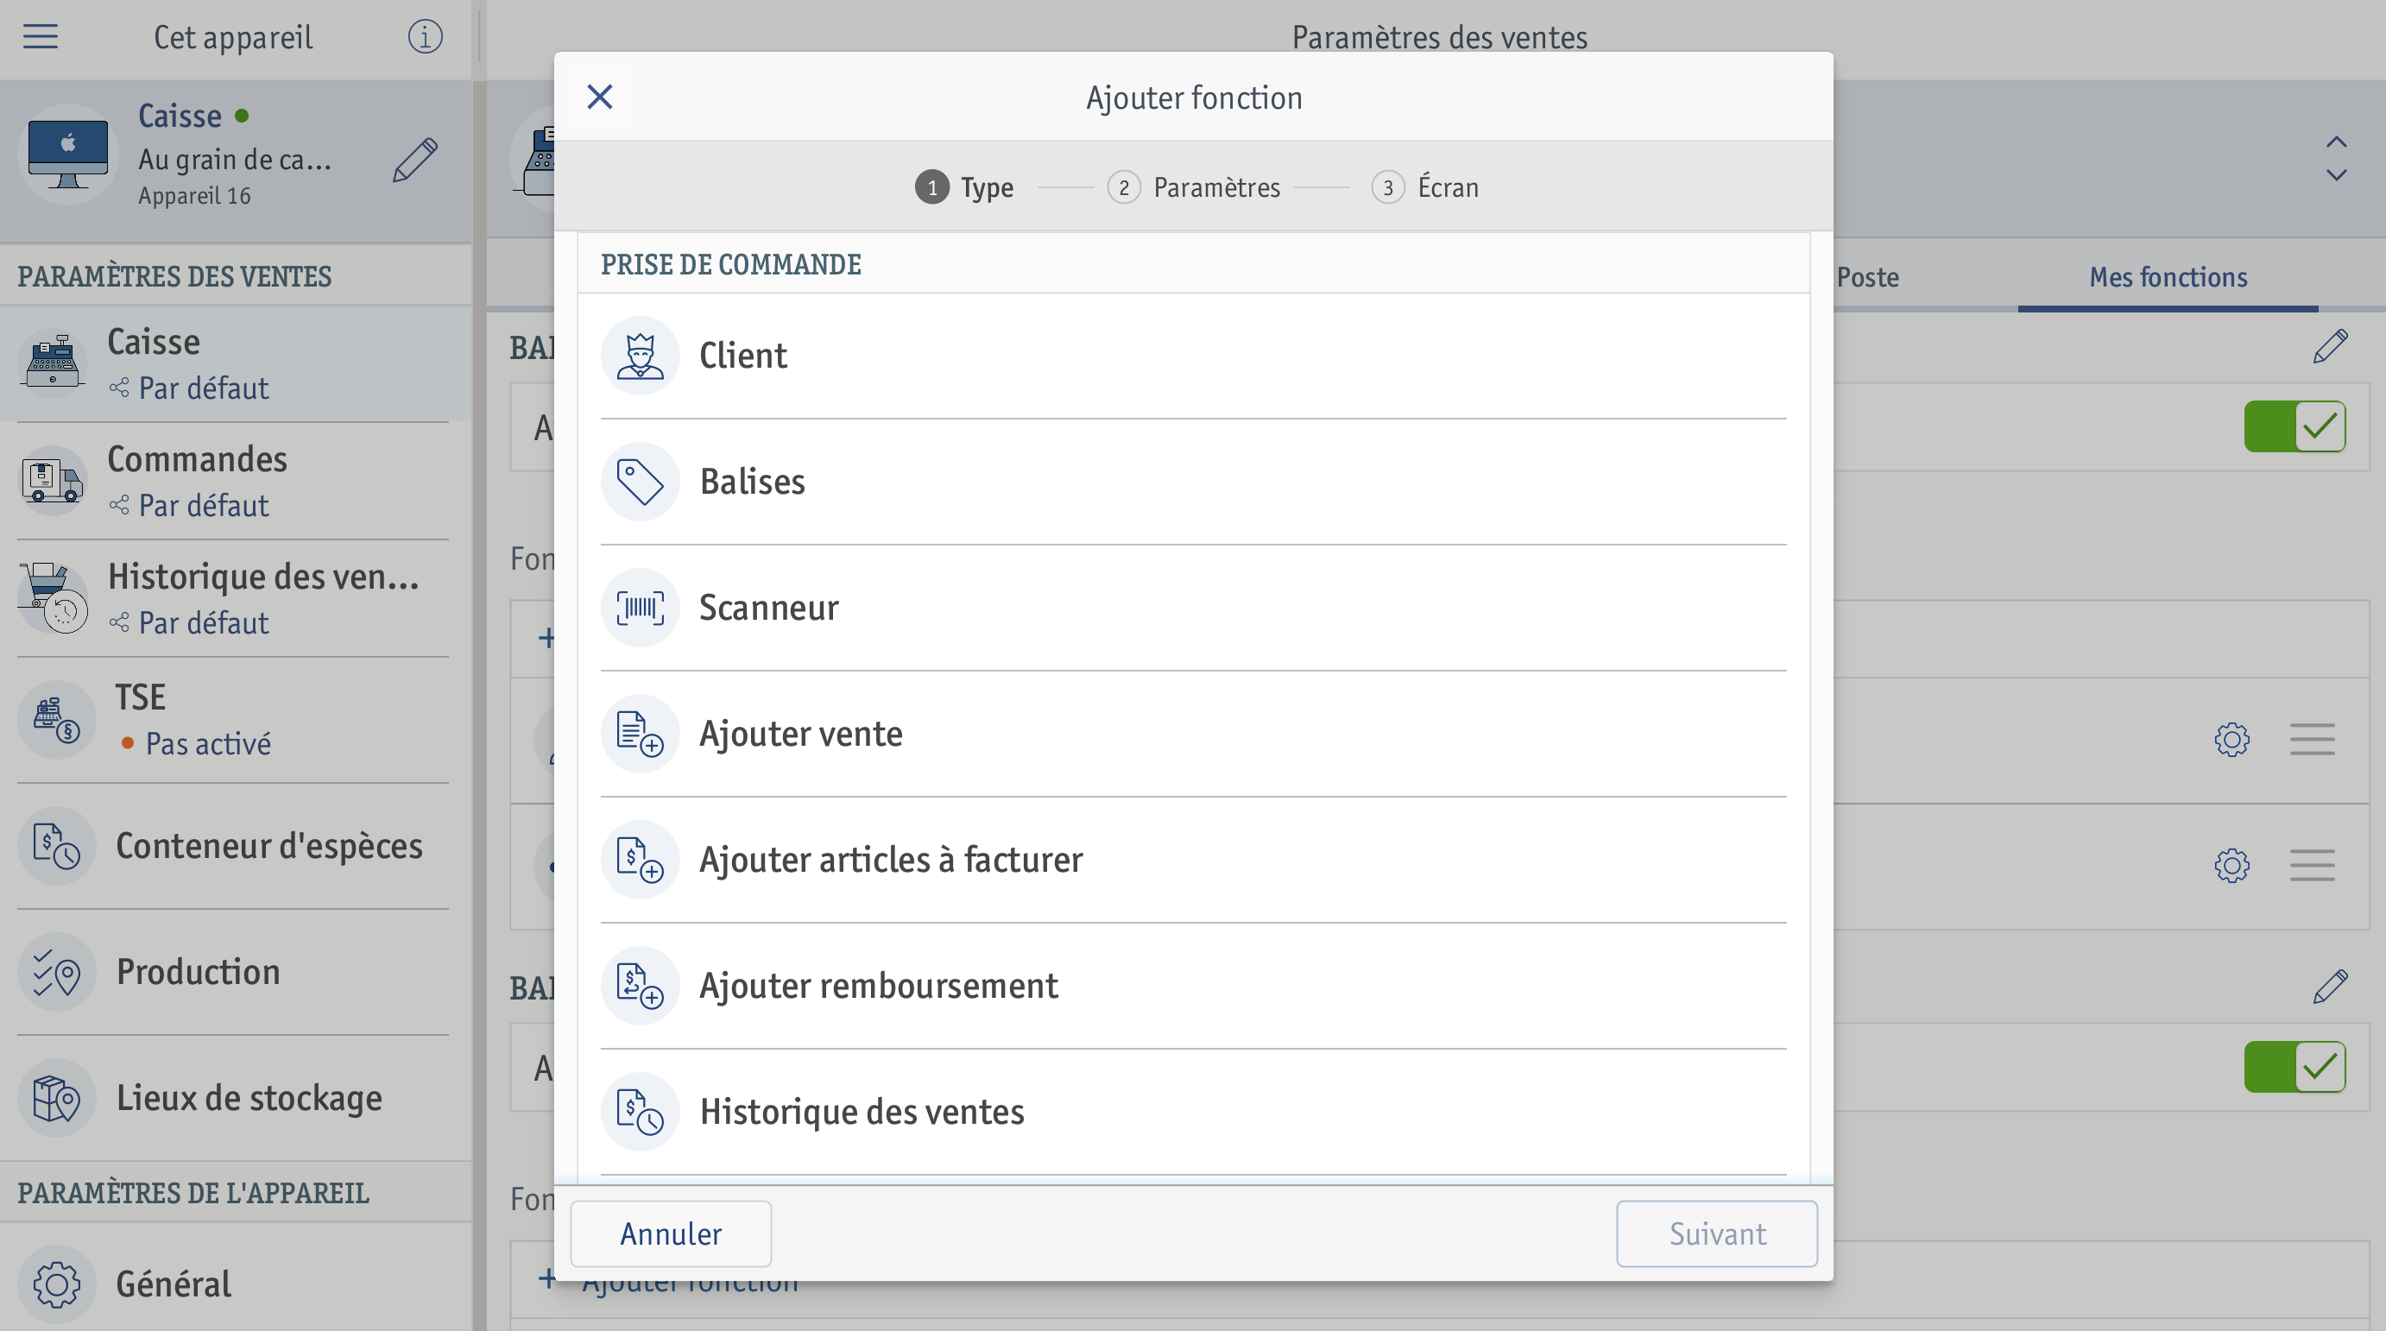Choose the Balises tag icon

640,482
